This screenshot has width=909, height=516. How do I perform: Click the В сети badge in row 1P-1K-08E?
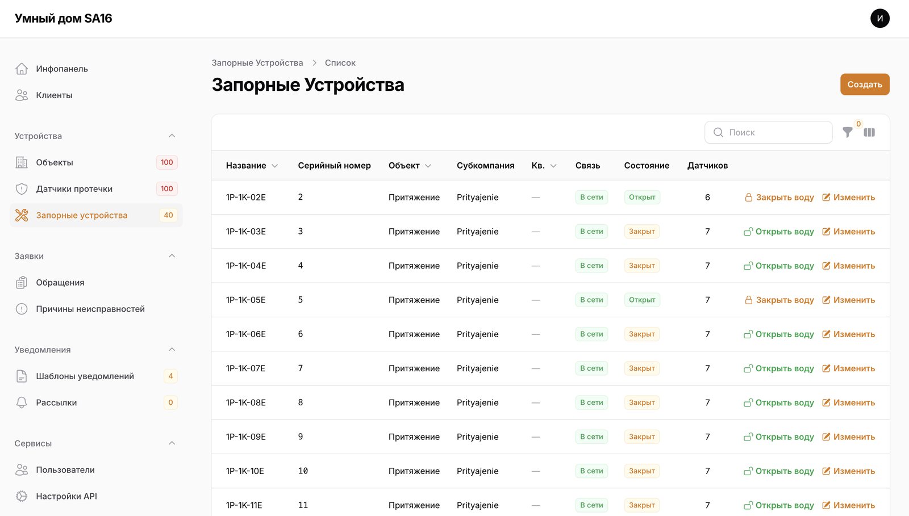[x=591, y=402]
